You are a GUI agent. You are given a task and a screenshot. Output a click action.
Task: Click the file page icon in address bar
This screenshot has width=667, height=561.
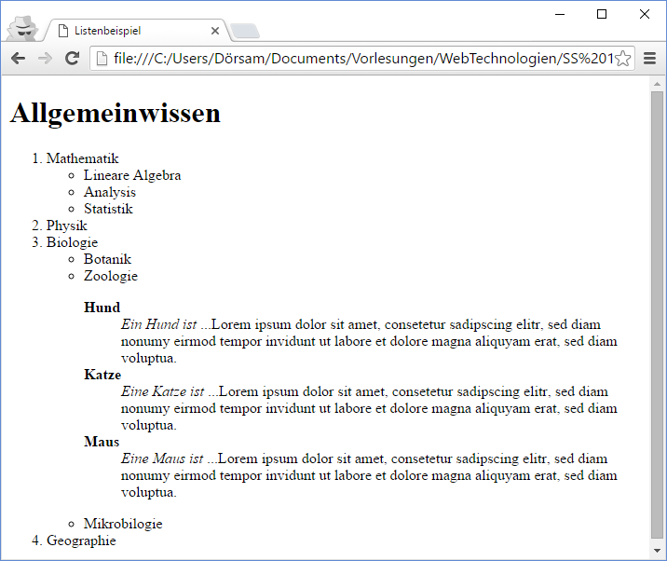pyautogui.click(x=102, y=59)
